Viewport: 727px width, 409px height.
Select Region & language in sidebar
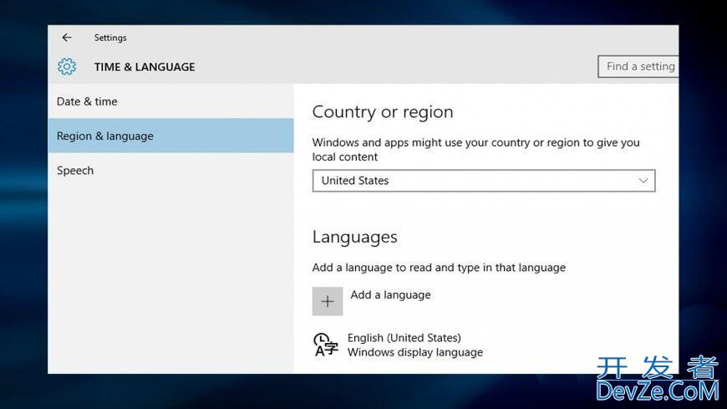[x=170, y=135]
